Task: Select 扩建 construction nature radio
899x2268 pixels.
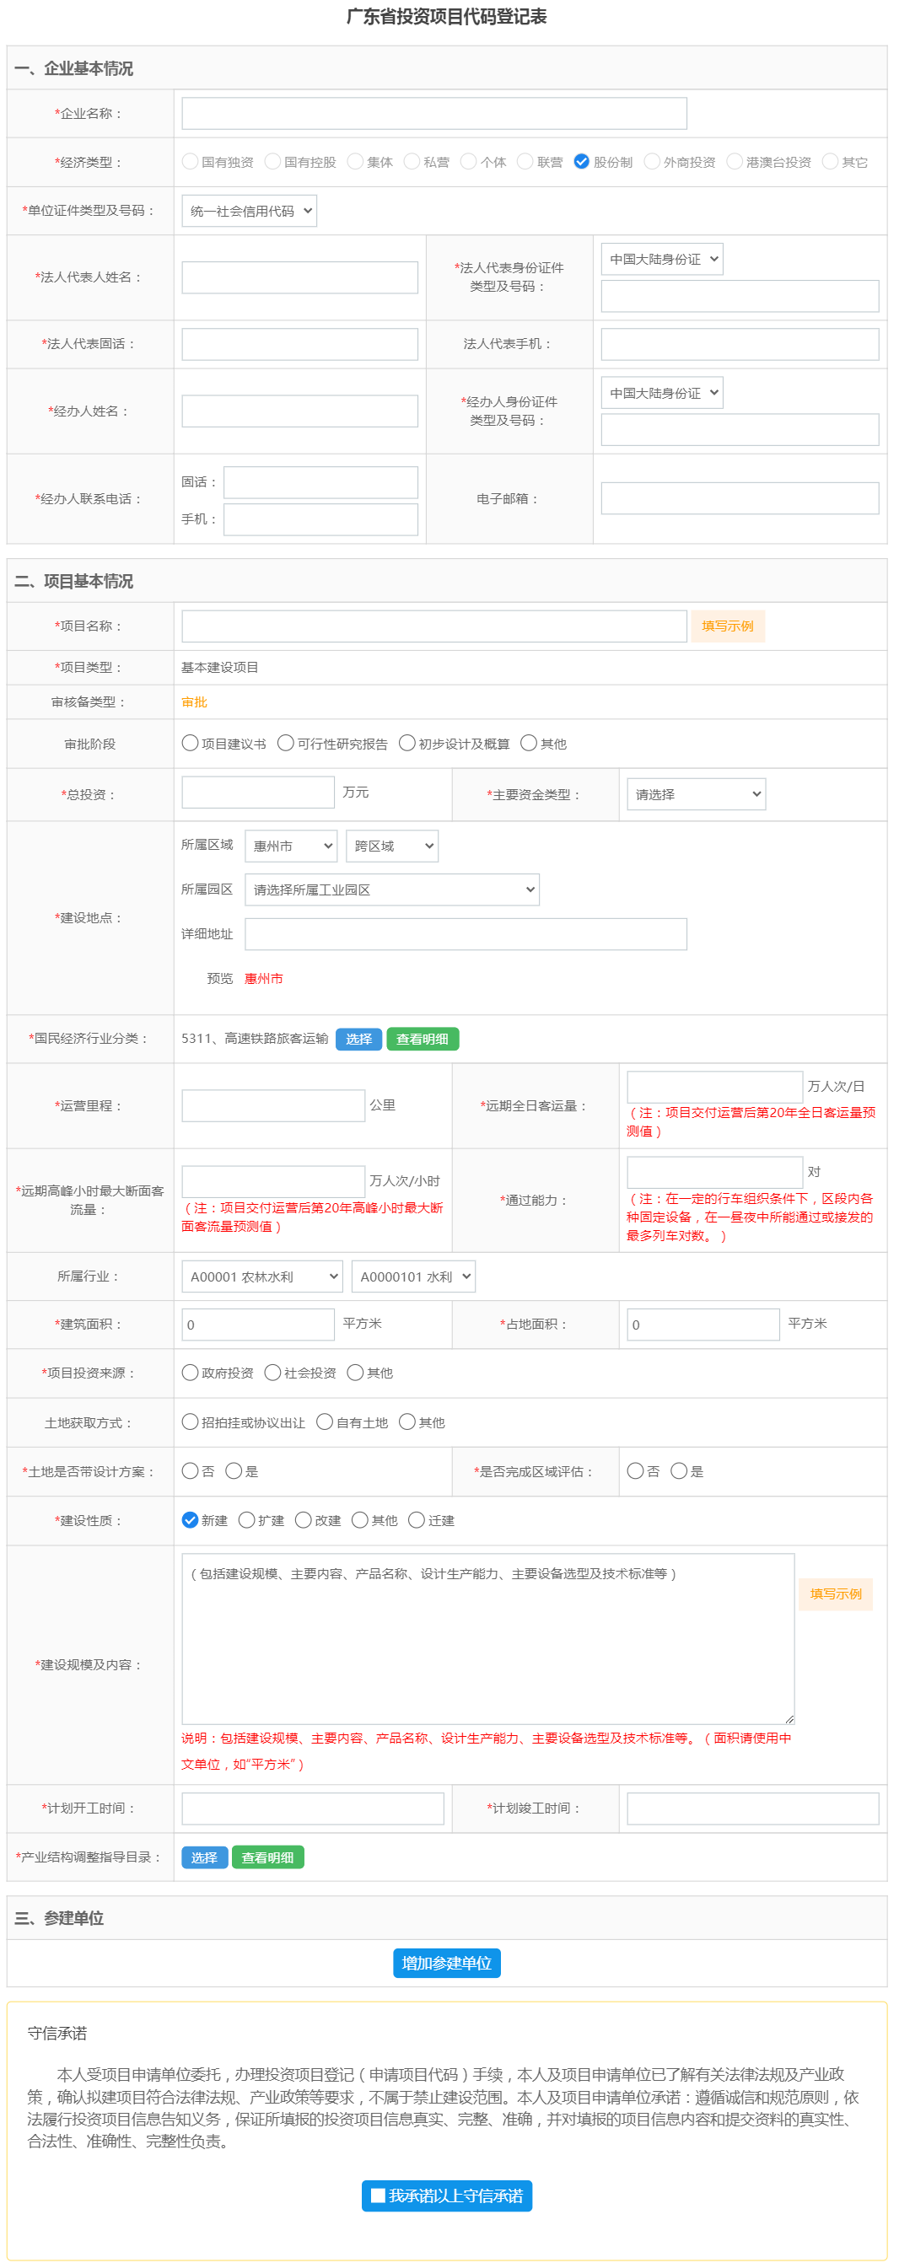Action: pos(246,1519)
